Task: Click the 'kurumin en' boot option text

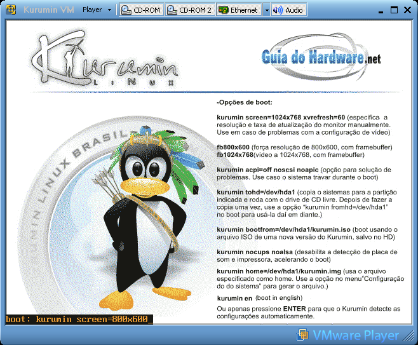Action: pos(234,299)
